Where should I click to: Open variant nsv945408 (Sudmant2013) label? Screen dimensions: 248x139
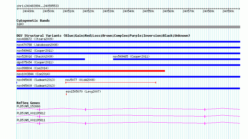click(36, 80)
